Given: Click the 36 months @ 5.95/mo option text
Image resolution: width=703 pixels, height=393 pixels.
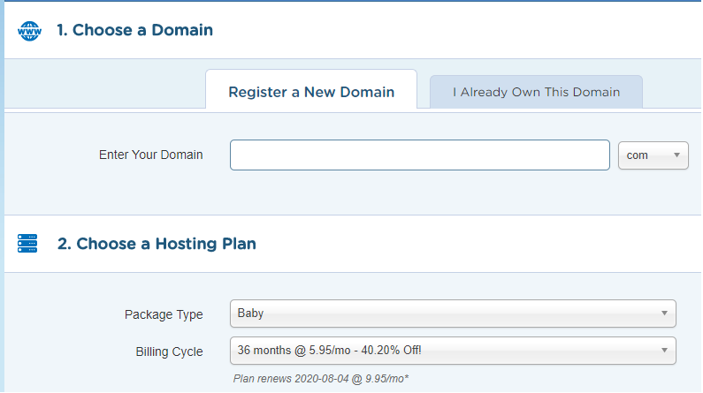Looking at the screenshot, I should 330,350.
